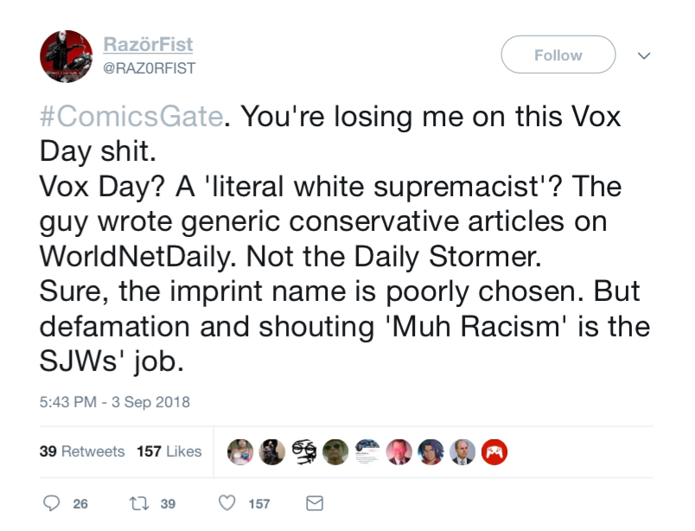Viewport: 695px width, 531px height.
Task: Retweet using the retweet arrows icon
Action: (x=138, y=503)
